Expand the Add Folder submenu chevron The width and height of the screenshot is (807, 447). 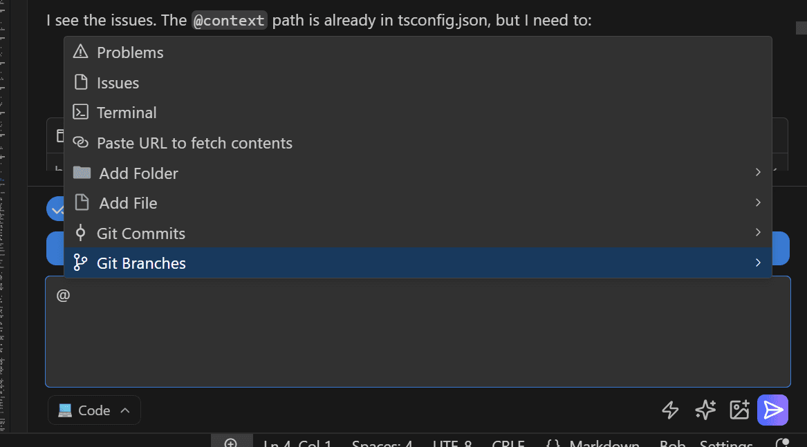pyautogui.click(x=757, y=172)
